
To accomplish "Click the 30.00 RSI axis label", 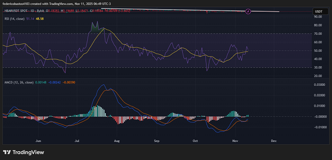I will click(x=318, y=67).
